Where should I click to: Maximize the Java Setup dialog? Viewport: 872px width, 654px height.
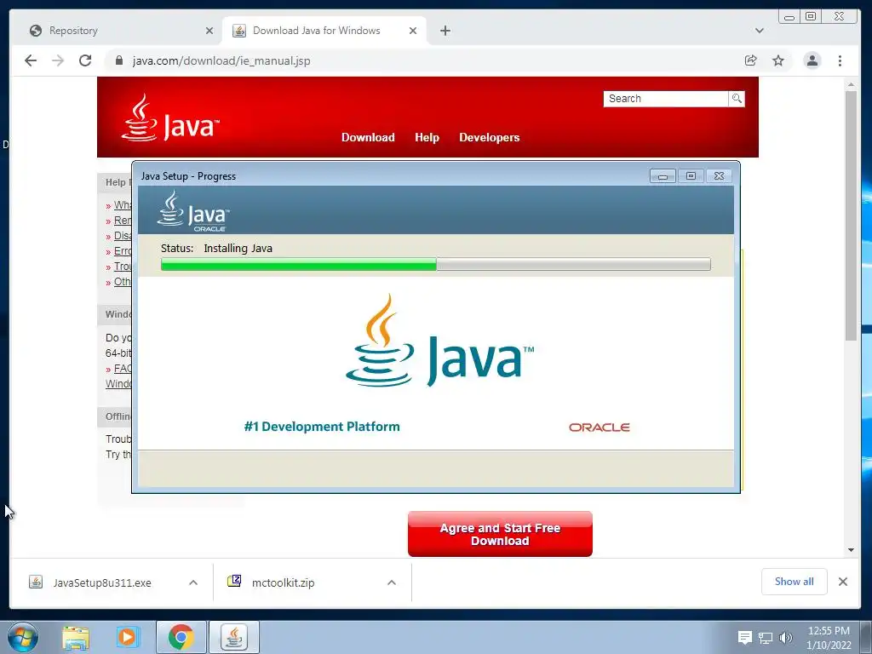pos(691,175)
